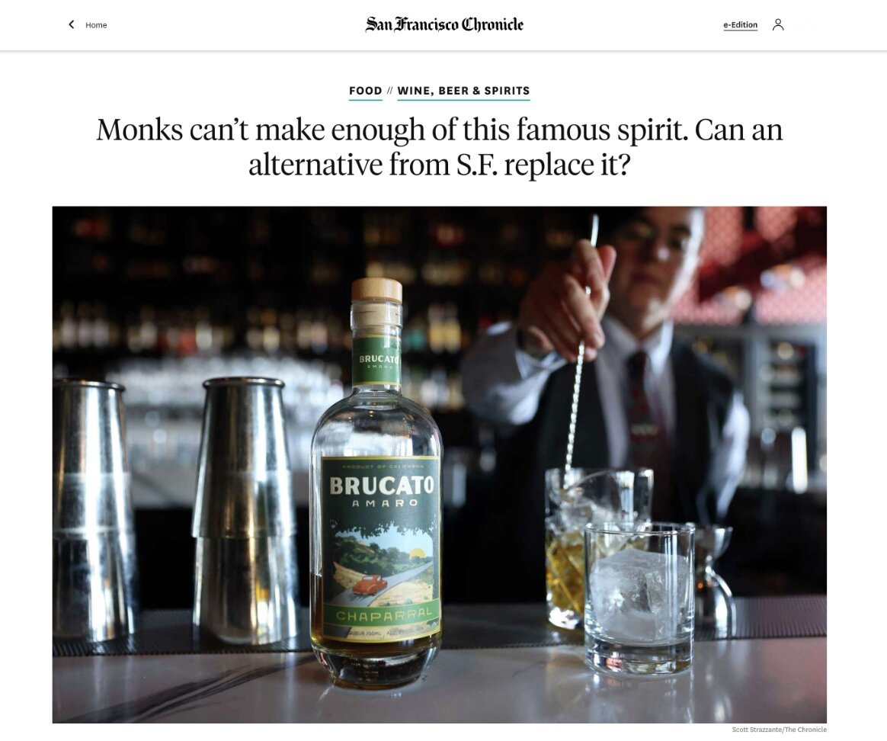Click the CHAPARRAL text on bottle label
This screenshot has width=887, height=741.
384,614
